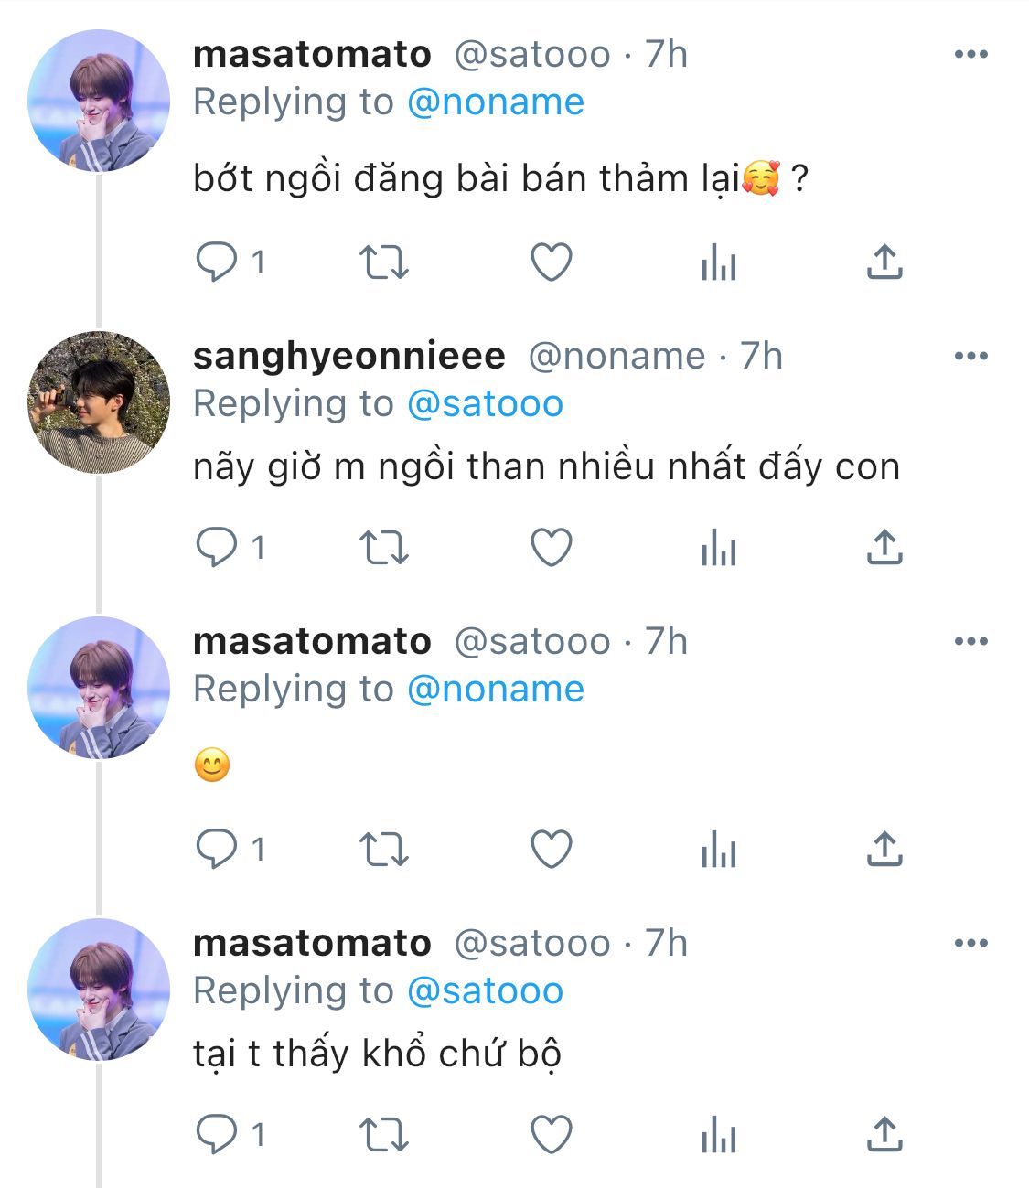Reply to the "bớt ngồi đăng bài" tweet

pyautogui.click(x=217, y=262)
